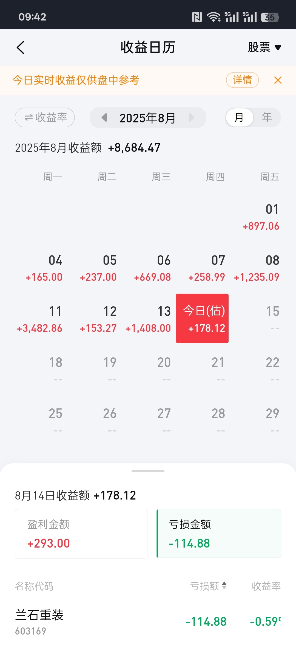Close the orange notice banner
296x662 pixels.
point(278,80)
